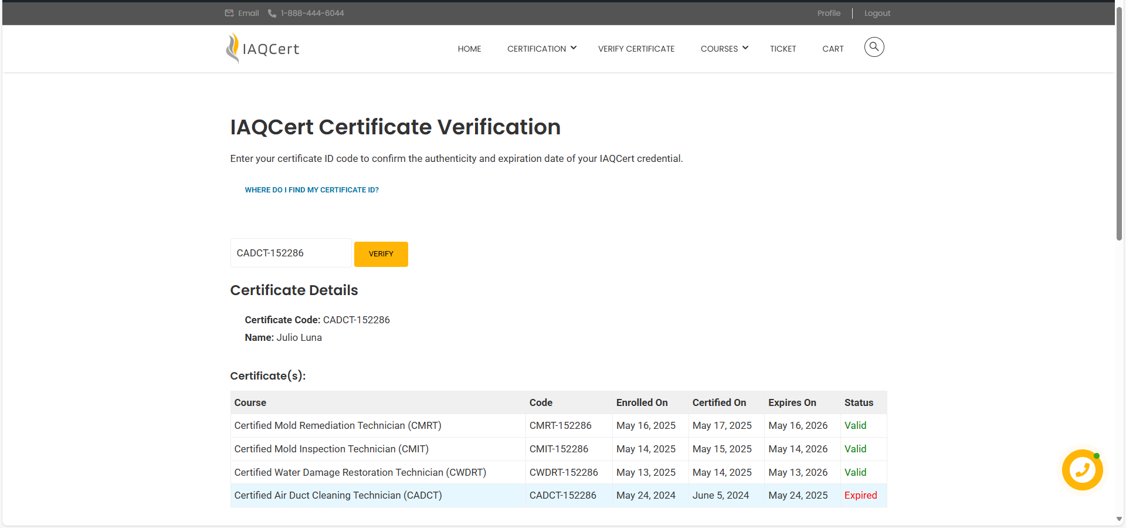Click the vertical page scrollbar thumb

(1119, 123)
